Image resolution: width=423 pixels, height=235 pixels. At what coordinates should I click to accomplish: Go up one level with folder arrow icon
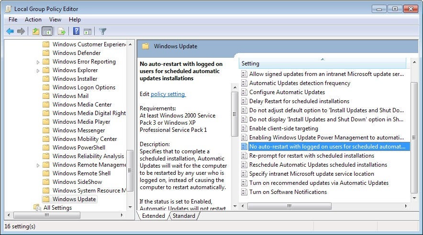click(x=35, y=32)
